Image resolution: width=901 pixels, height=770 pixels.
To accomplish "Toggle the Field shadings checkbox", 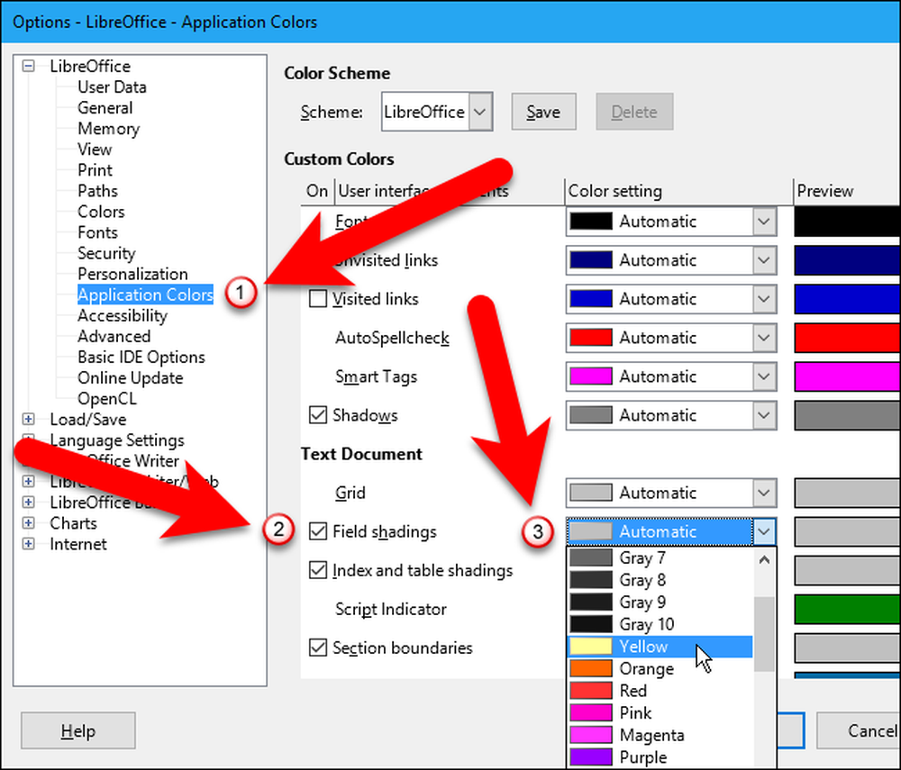I will 318,531.
